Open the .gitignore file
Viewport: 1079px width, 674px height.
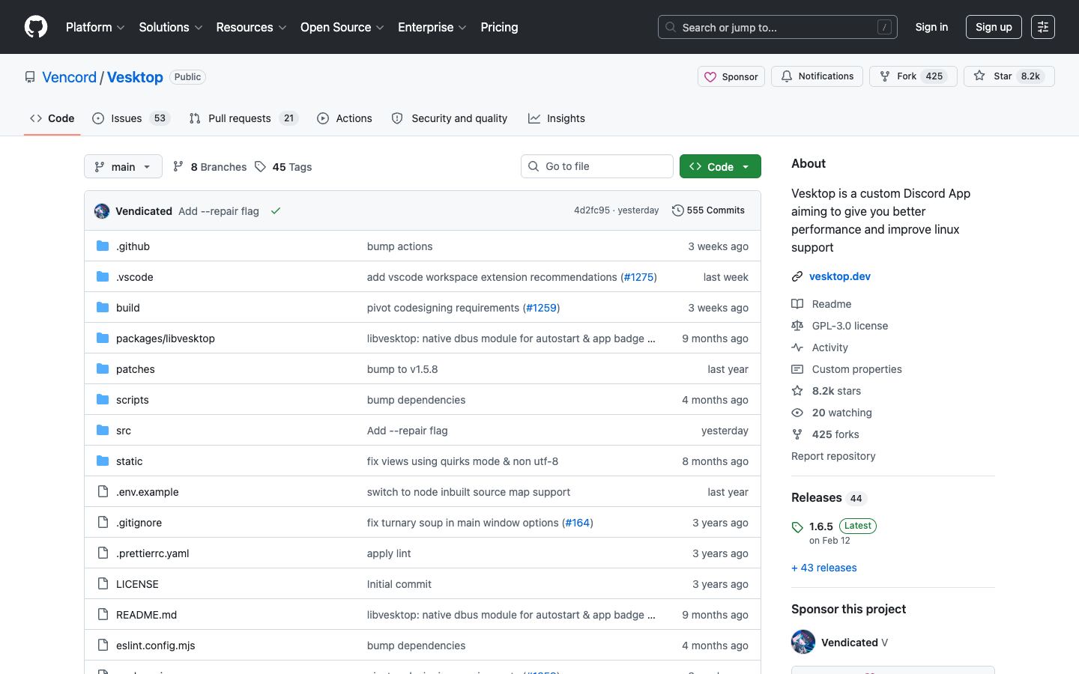point(139,523)
